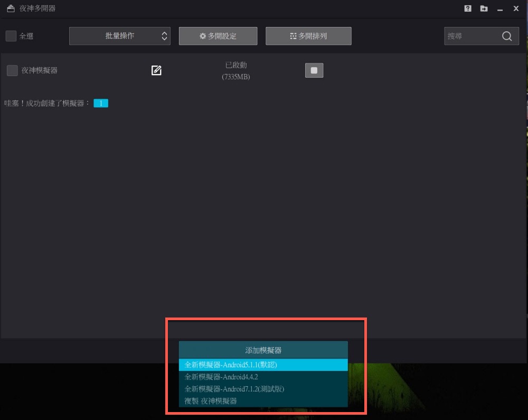Click the import emulator folder icon
This screenshot has height=420, width=528.
(484, 8)
